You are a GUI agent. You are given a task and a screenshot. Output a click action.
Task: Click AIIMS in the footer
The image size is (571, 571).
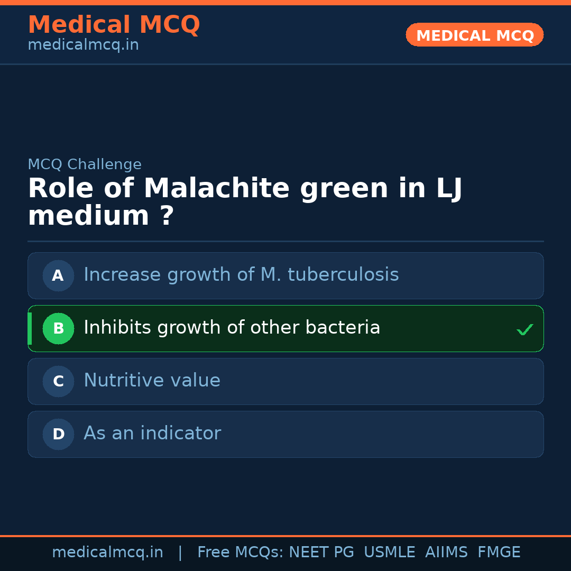[446, 552]
